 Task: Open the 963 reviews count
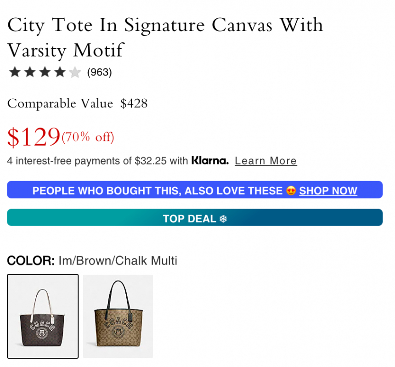99,73
